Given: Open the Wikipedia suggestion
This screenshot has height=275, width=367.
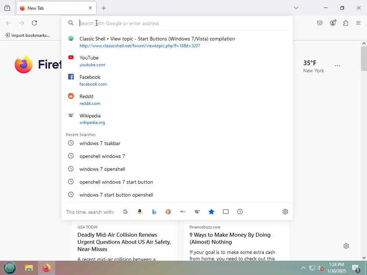Looking at the screenshot, I should (x=177, y=119).
